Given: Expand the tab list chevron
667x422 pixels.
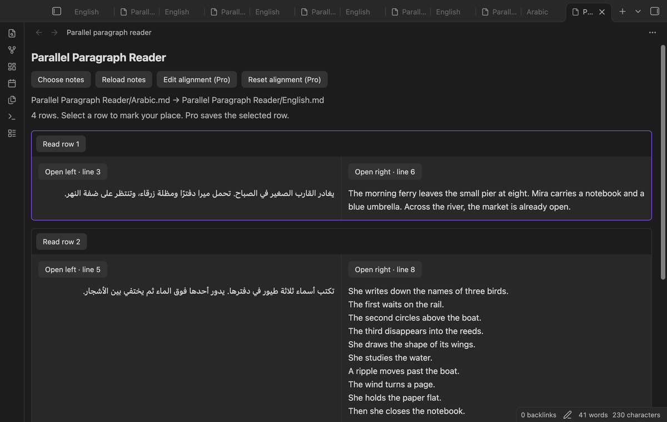Looking at the screenshot, I should tap(638, 11).
